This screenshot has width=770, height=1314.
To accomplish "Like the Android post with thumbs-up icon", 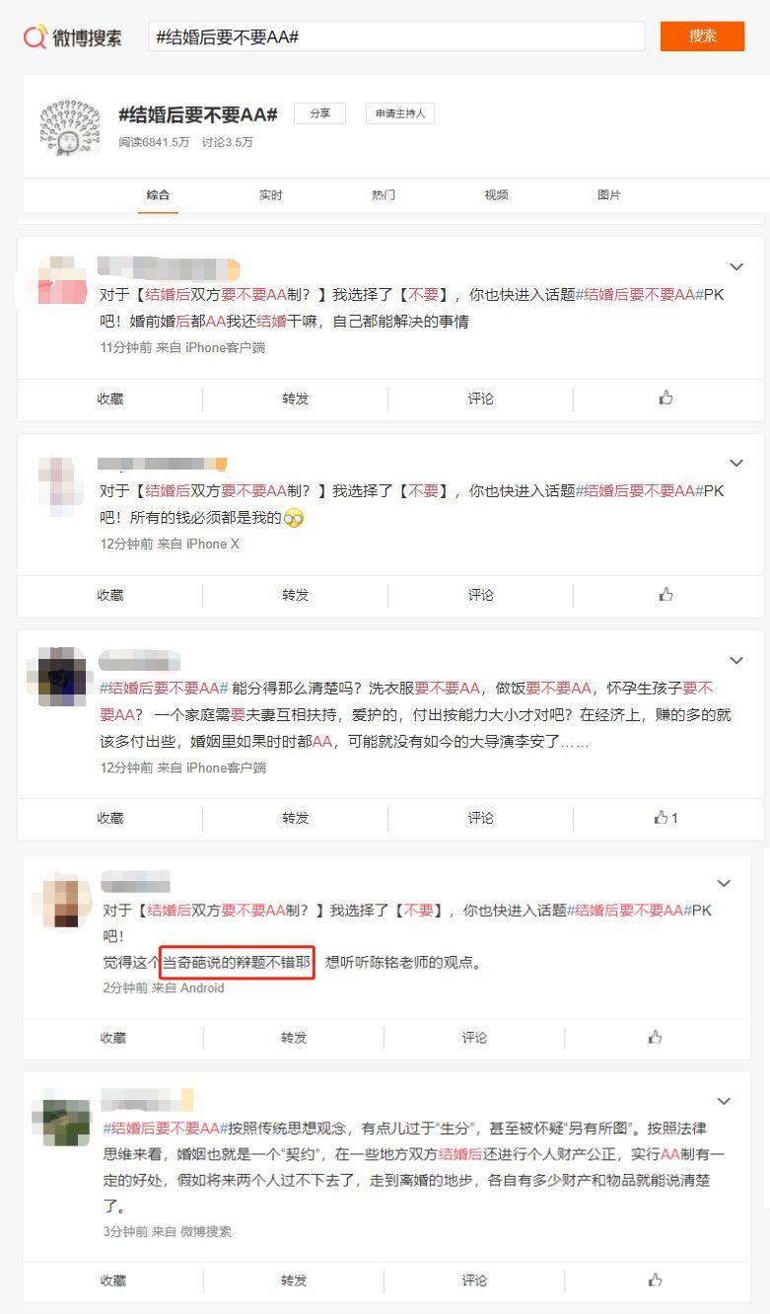I will (655, 1038).
